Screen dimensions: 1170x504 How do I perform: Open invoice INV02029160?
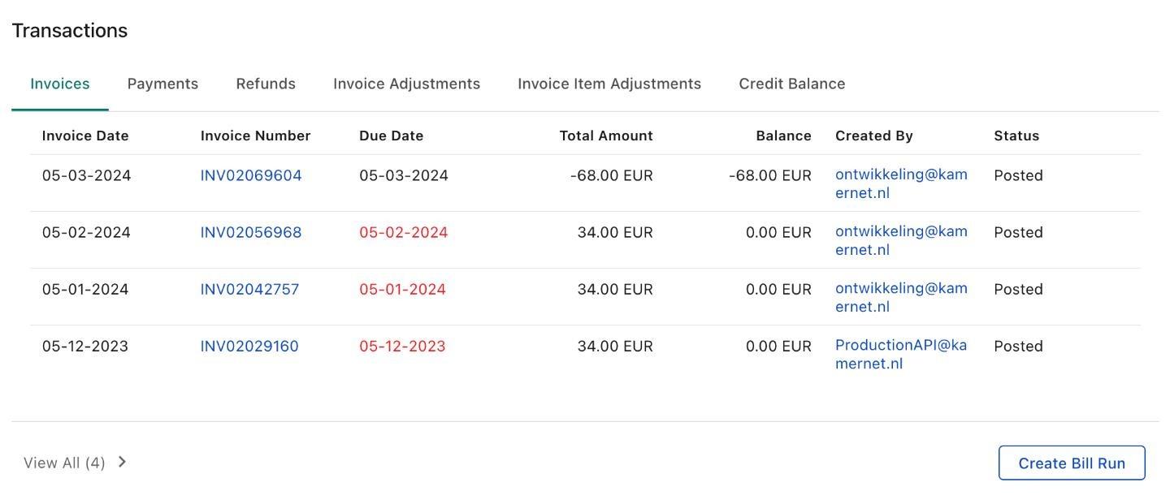[249, 346]
